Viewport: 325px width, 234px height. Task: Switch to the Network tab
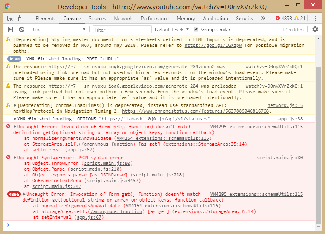point(123,19)
